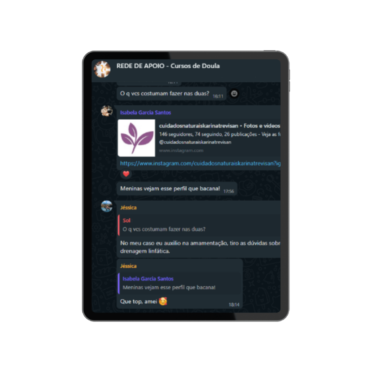This screenshot has width=372, height=372.
Task: Open the purple leaf link preview image
Action: point(137,138)
